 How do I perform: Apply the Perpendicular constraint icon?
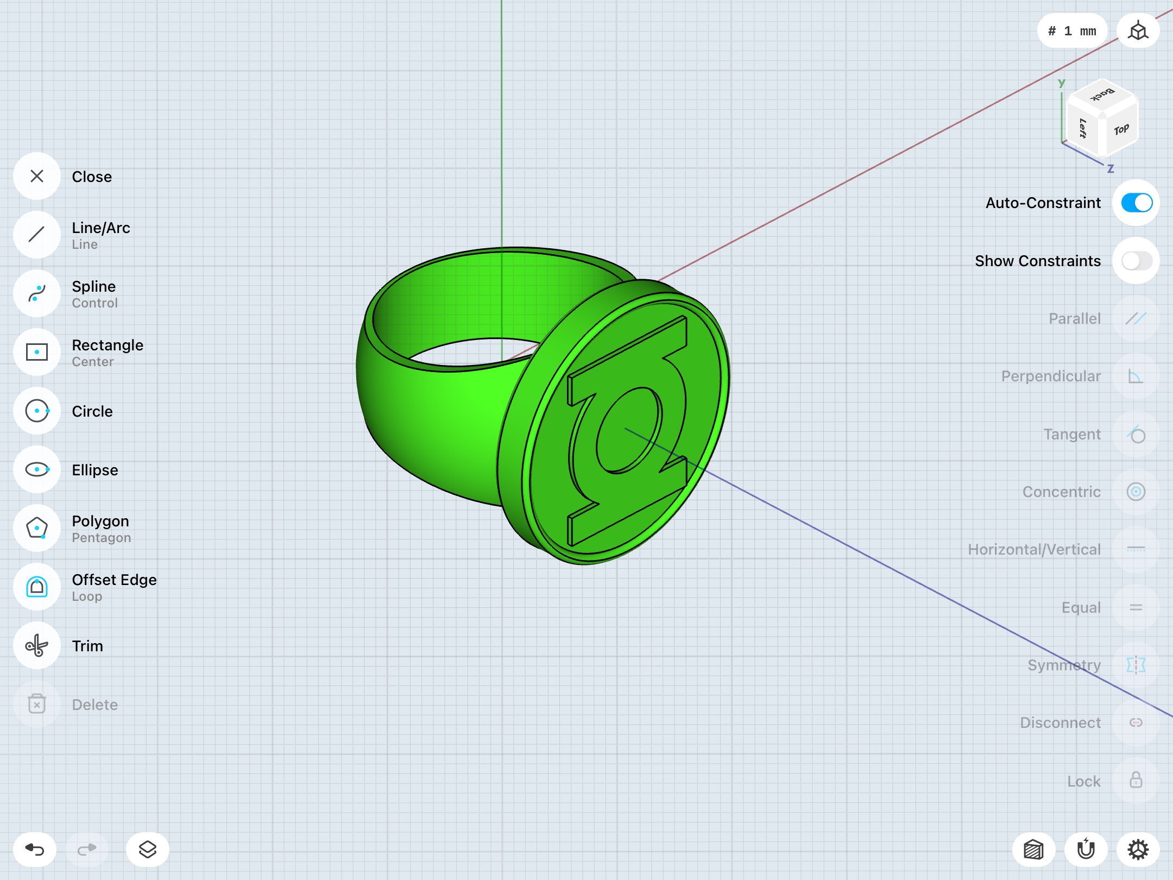1136,376
